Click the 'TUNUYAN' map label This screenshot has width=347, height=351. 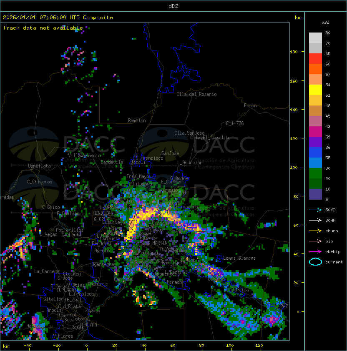click(88, 325)
